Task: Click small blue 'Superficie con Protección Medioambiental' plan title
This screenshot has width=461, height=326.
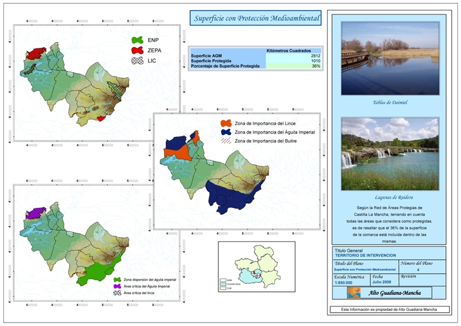Action: click(x=365, y=270)
